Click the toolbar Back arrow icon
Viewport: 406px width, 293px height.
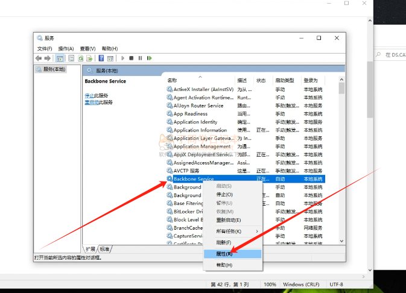(39, 58)
